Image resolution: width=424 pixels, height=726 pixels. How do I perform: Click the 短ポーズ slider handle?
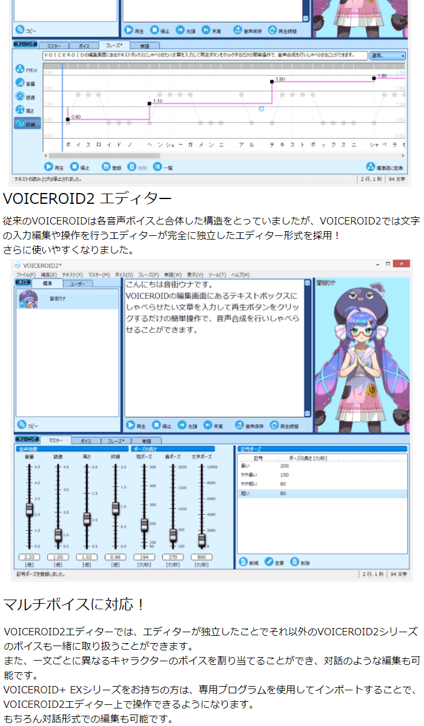pyautogui.click(x=144, y=525)
